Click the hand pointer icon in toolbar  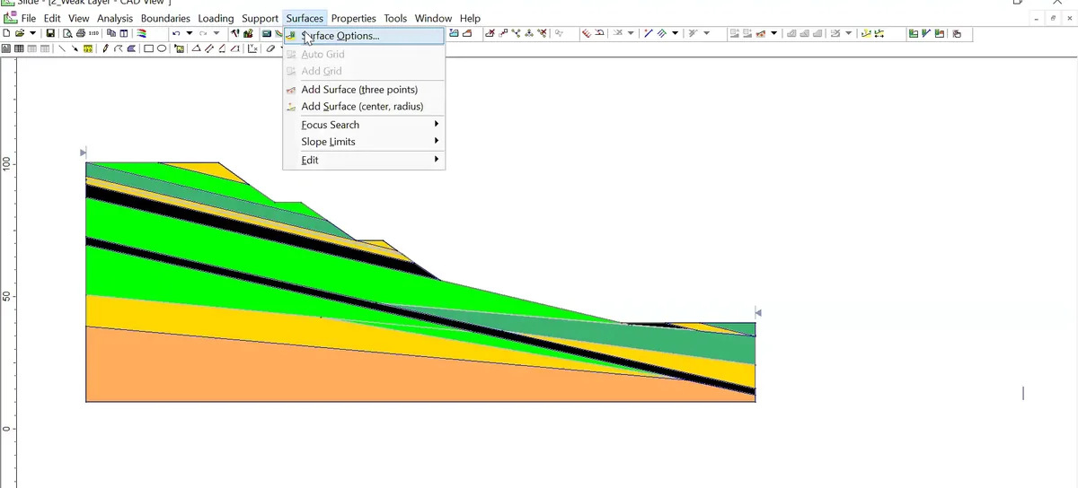(957, 34)
